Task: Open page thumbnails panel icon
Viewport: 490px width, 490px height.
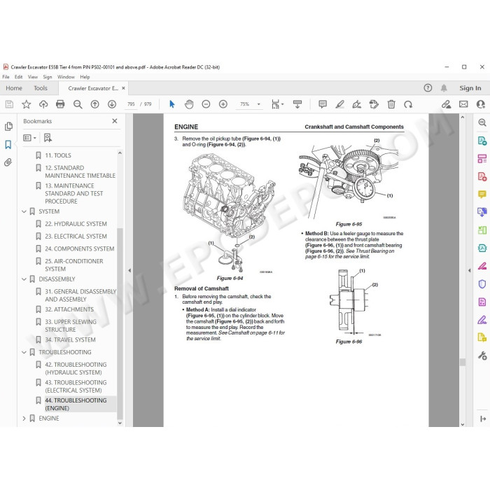Action: (8, 126)
